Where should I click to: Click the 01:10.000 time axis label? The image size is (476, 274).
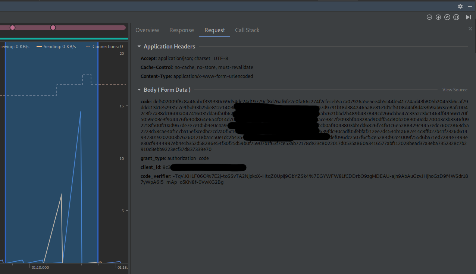tap(41, 268)
